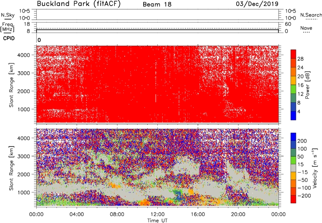Click the 'CPID' label
Image resolution: width=322 pixels, height=223 pixels.
(9, 38)
